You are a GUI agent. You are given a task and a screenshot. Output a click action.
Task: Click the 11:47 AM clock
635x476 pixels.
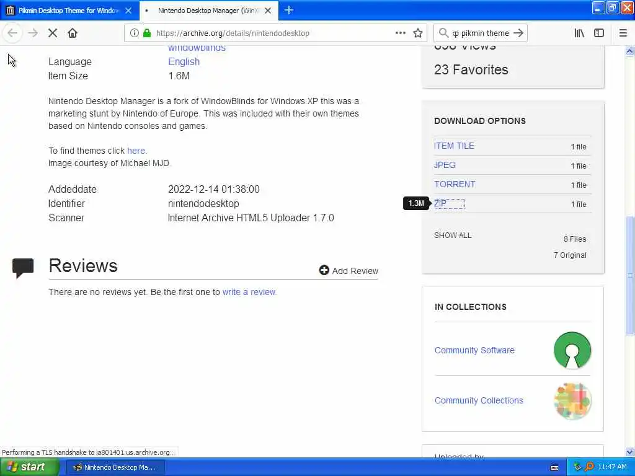click(x=612, y=467)
